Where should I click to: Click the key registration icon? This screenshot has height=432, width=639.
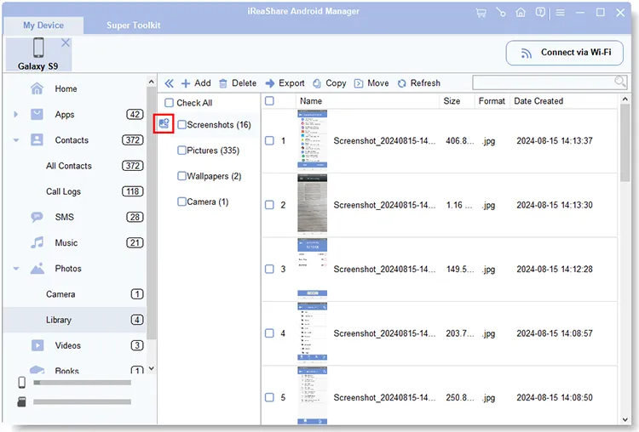[x=501, y=13]
